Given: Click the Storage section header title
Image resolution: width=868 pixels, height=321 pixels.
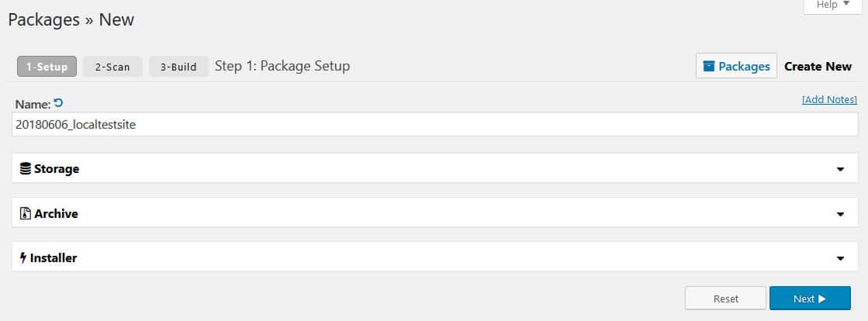Looking at the screenshot, I should coord(57,169).
